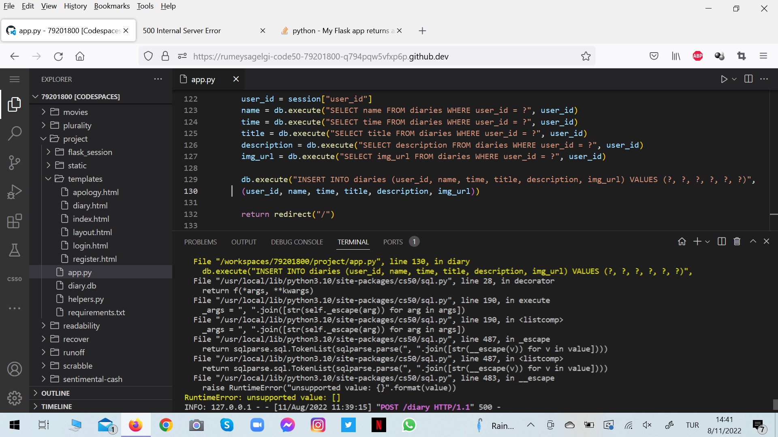Toggle the hamburger application menu
This screenshot has height=437, width=778.
pos(15,79)
